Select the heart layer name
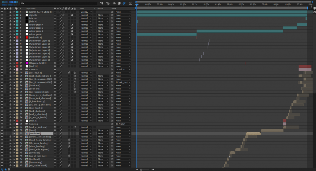The width and height of the screenshot is (316, 171). point(32,130)
